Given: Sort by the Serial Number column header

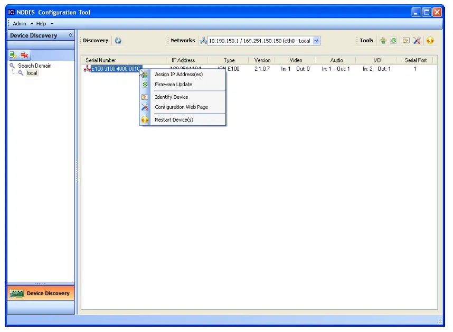Looking at the screenshot, I should coord(124,60).
